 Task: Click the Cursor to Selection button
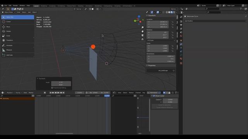point(164,105)
